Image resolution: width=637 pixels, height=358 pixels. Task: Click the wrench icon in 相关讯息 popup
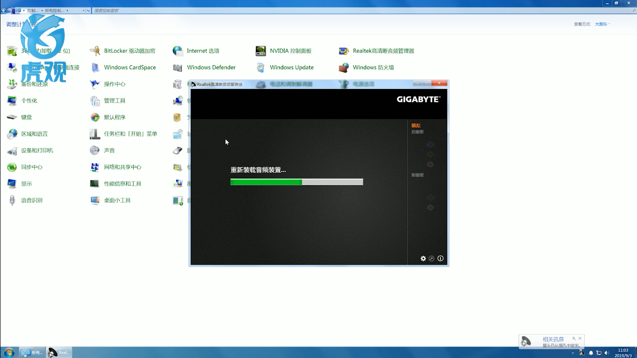point(574,339)
